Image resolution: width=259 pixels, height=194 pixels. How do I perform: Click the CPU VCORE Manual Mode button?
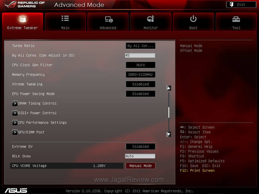click(140, 166)
